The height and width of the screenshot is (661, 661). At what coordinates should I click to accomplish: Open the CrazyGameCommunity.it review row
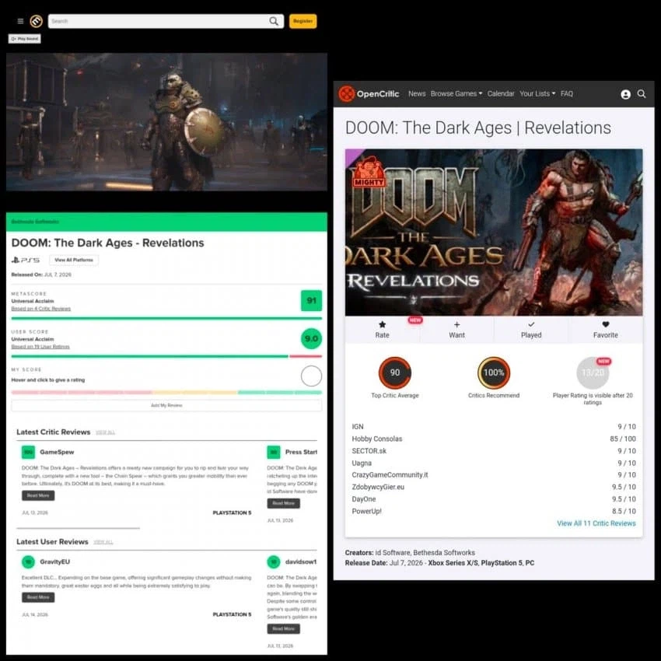pyautogui.click(x=494, y=475)
